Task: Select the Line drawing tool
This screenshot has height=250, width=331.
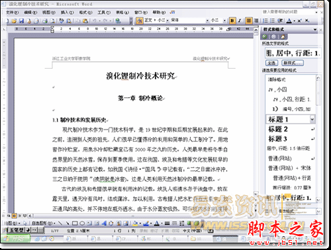Action: point(60,224)
